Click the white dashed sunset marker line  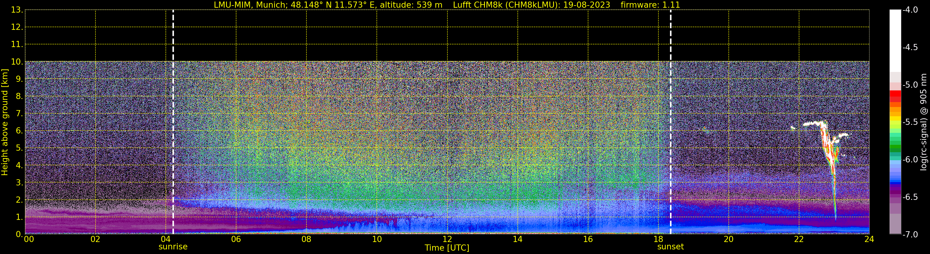coord(671,122)
